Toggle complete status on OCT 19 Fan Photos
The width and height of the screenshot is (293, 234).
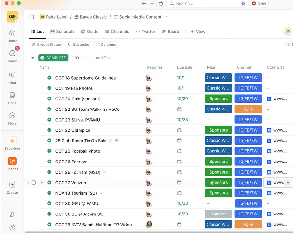tap(49, 88)
